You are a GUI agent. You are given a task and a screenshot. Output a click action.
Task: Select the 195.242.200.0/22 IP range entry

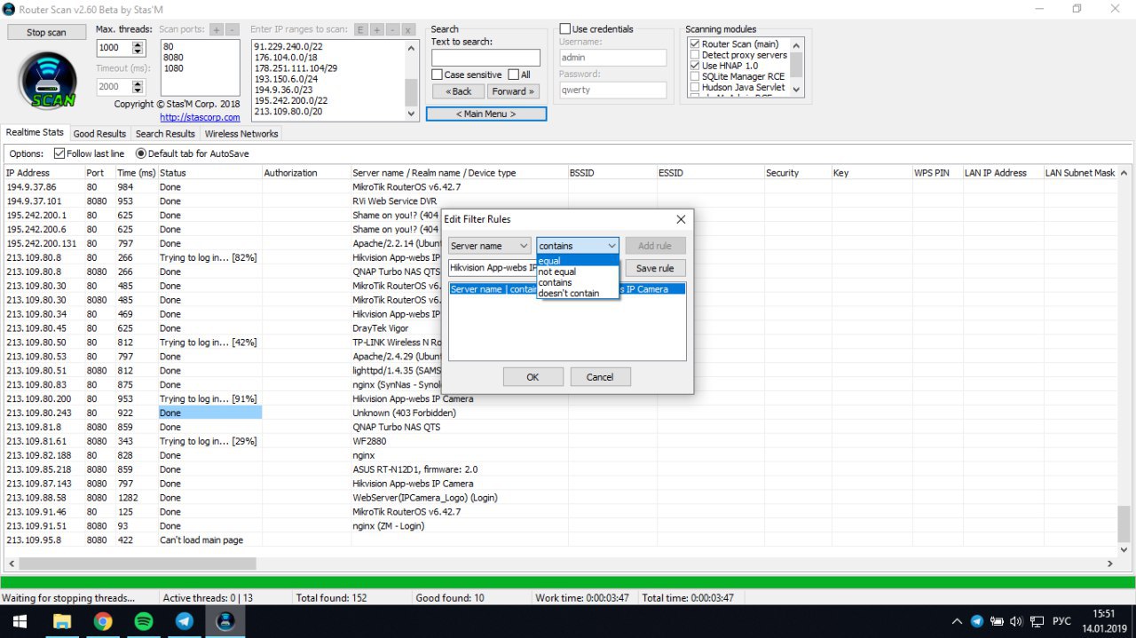pyautogui.click(x=291, y=101)
